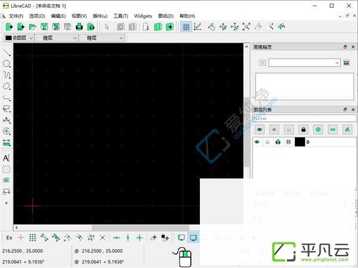Toggle draft mode pencil icon
The image size is (358, 268).
click(x=197, y=27)
